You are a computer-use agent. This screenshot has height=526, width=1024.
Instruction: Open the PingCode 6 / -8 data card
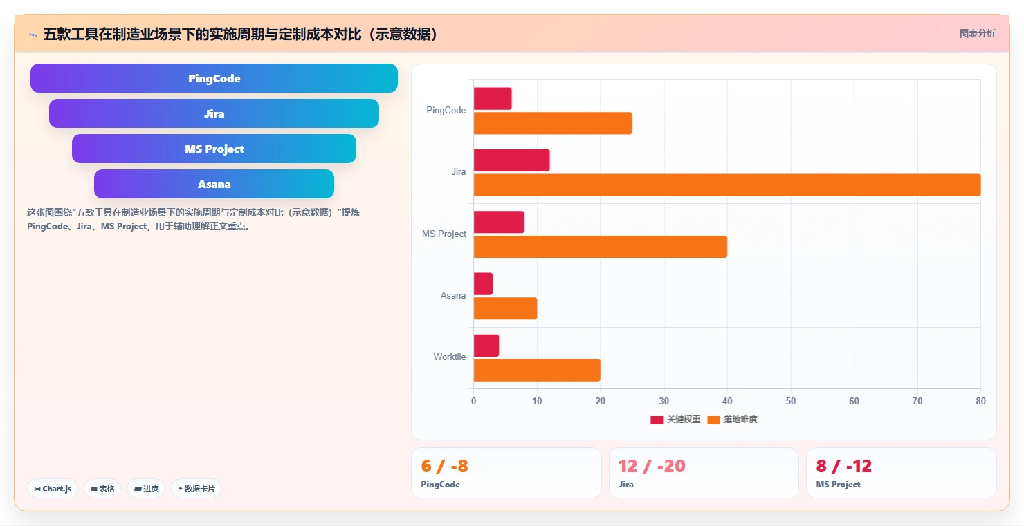[x=506, y=473]
